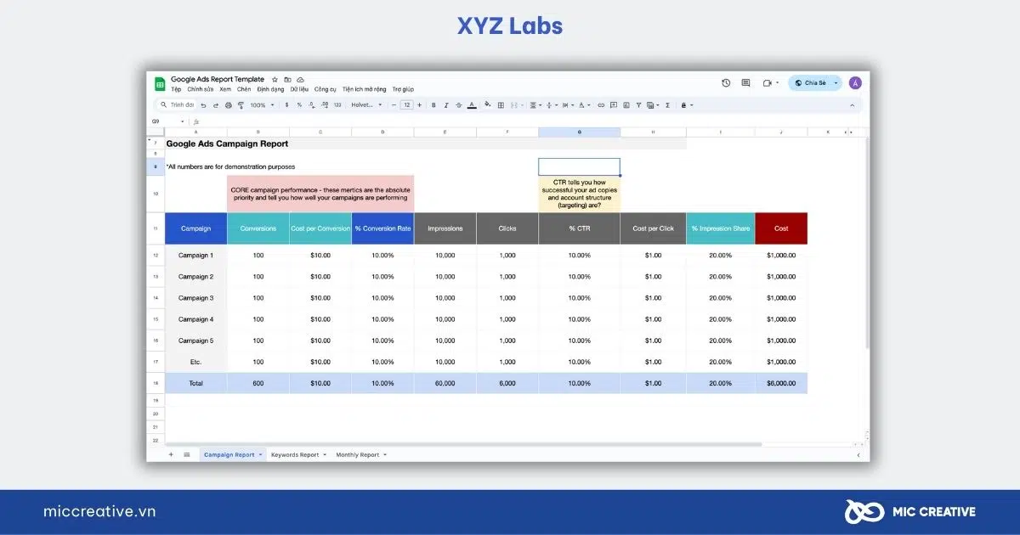The image size is (1020, 535).
Task: Open vertical align dropdown
Action: pyautogui.click(x=552, y=105)
